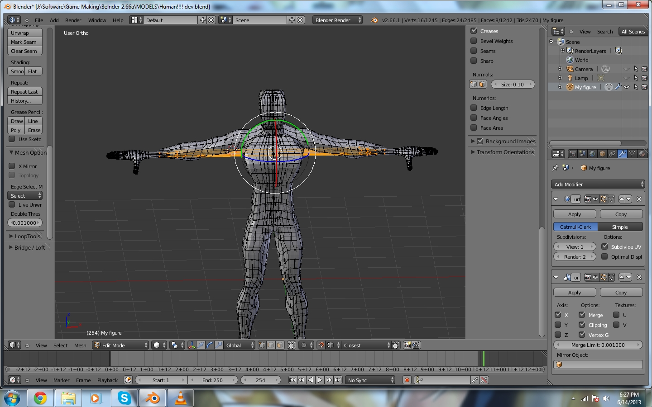Viewport: 652px width, 407px height.
Task: Toggle the snap magnet icon
Action: (x=321, y=345)
